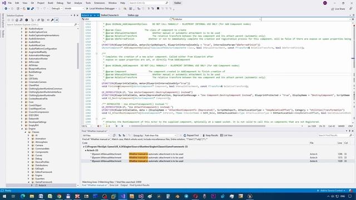Image resolution: width=356 pixels, height=200 pixels.
Task: Close the Actor.h editor tab
Action: click(x=98, y=15)
